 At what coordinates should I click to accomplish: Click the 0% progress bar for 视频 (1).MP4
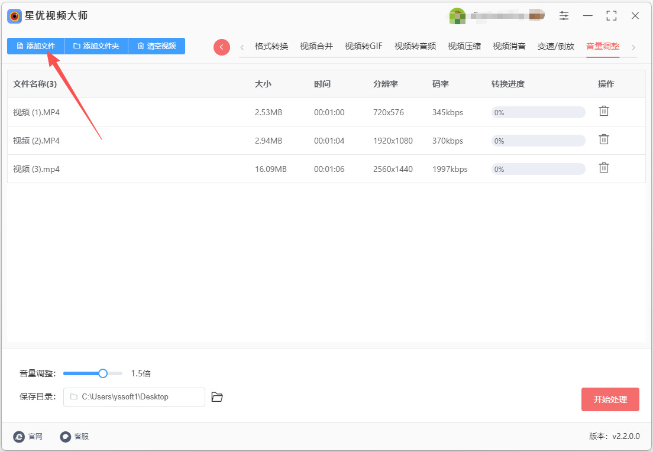[538, 112]
